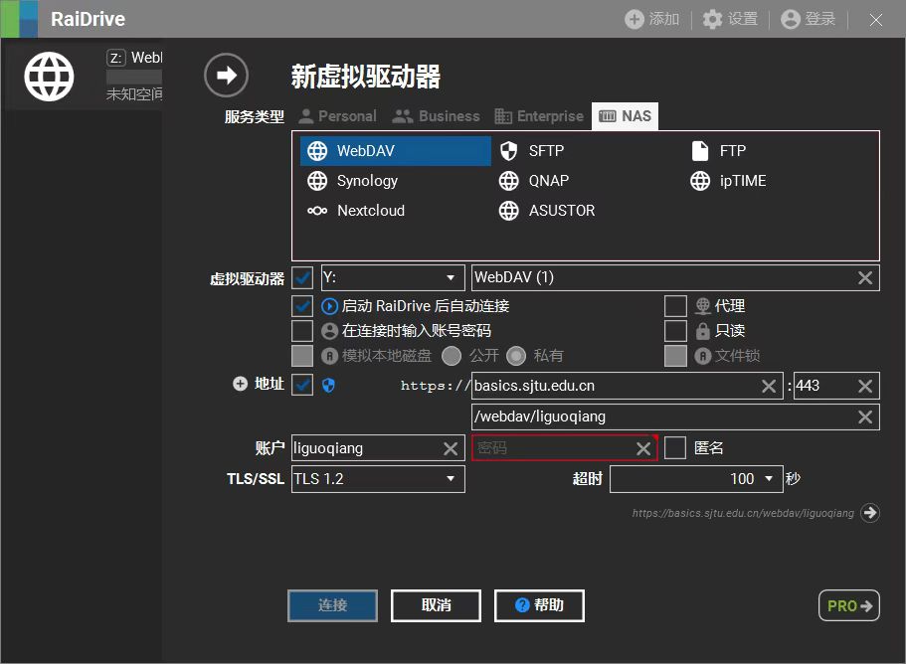Open the drive letter Y: dropdown
This screenshot has height=664, width=906.
coord(392,277)
